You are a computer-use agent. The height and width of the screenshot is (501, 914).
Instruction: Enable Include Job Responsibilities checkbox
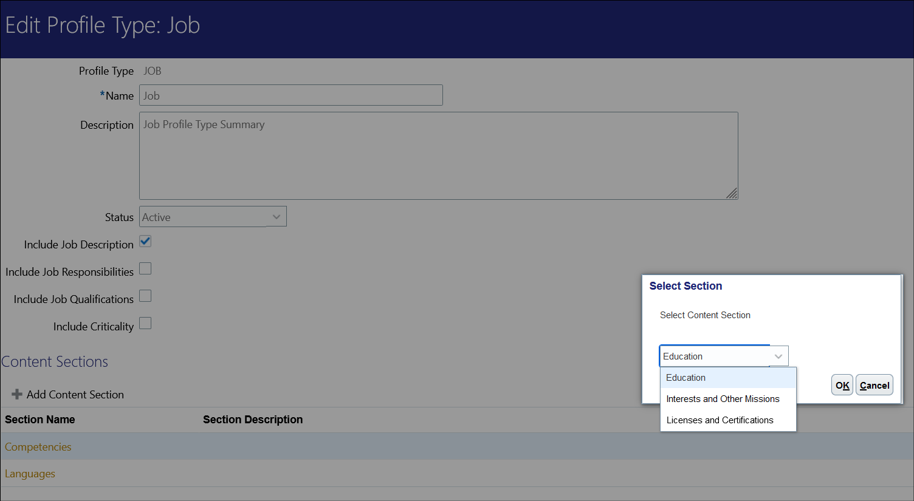click(145, 268)
